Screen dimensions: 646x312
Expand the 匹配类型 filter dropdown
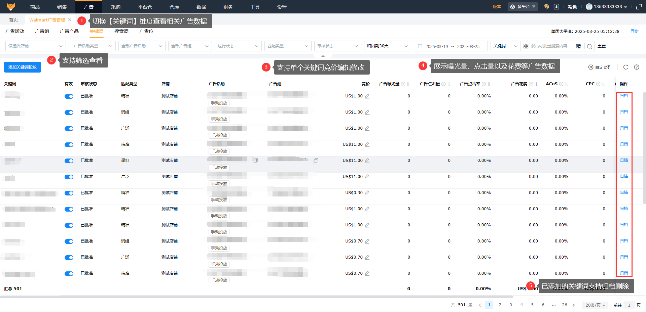coord(288,46)
